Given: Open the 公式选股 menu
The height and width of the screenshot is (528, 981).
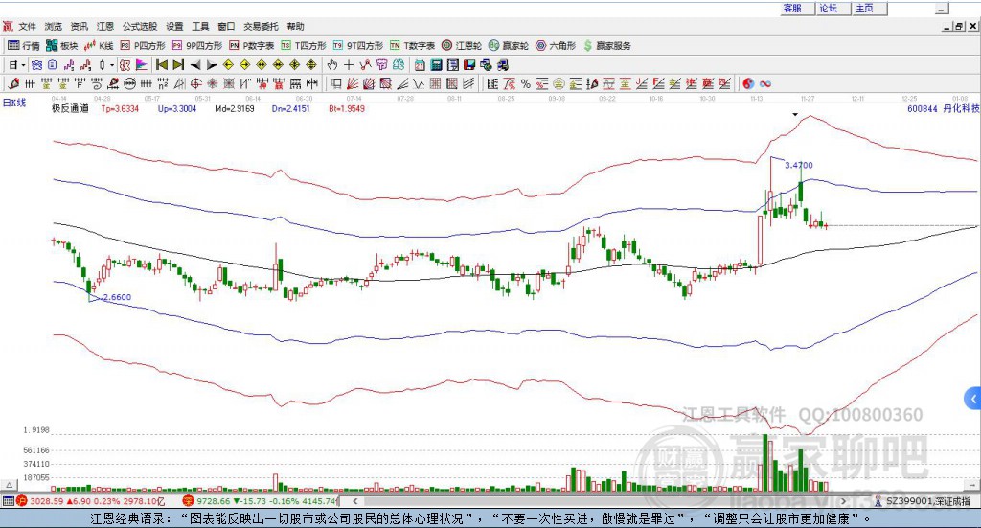Looking at the screenshot, I should tap(139, 27).
